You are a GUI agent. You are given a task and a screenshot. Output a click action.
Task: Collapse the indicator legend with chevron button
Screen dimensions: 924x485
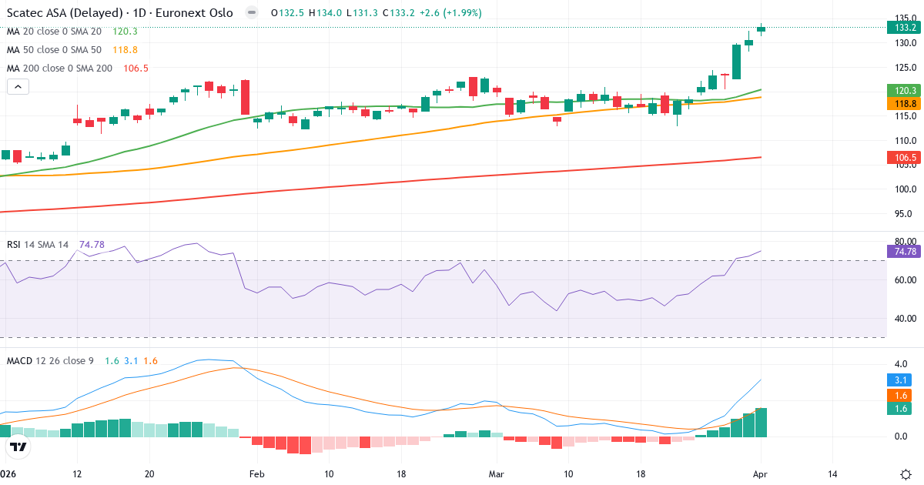(x=18, y=87)
